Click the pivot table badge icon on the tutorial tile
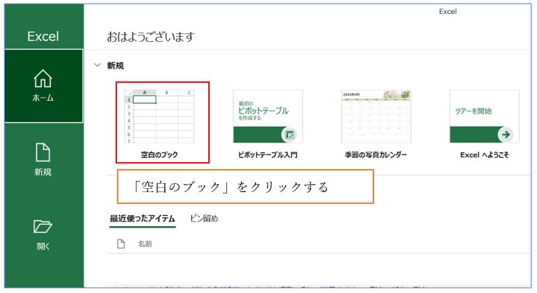Viewport: 537px width, 293px height. 290,135
